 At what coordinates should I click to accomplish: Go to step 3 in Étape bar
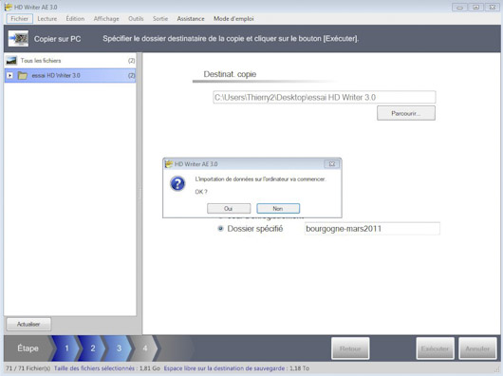119,348
